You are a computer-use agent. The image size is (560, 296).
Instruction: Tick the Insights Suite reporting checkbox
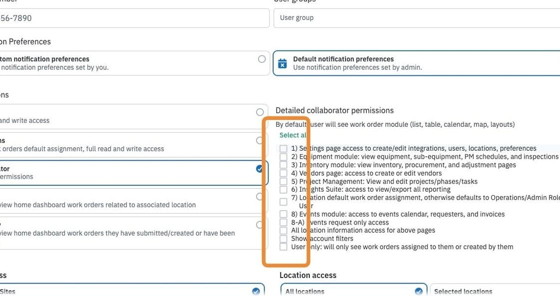(x=283, y=189)
